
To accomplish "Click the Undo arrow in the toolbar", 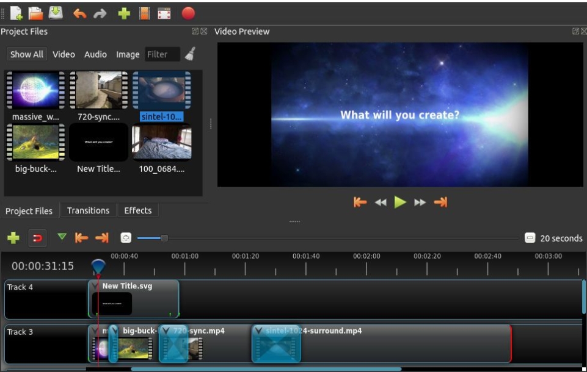I will (79, 13).
